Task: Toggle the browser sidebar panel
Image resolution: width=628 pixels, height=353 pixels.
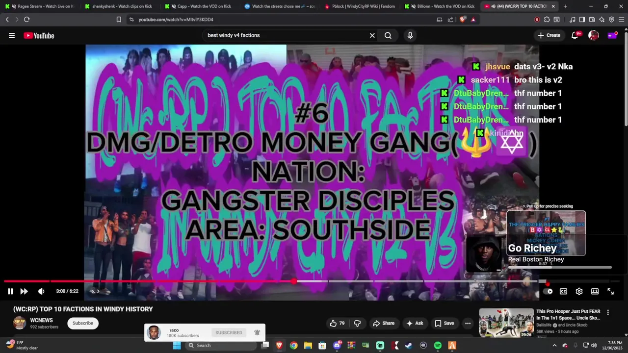Action: (x=582, y=20)
